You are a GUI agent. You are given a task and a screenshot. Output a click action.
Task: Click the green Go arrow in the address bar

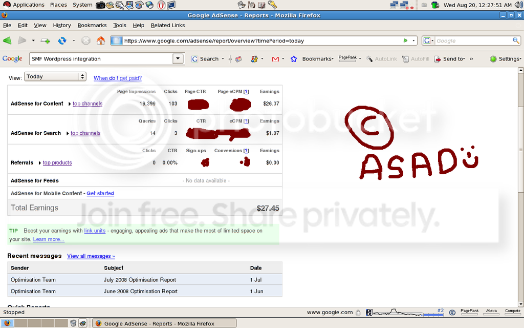tap(405, 40)
